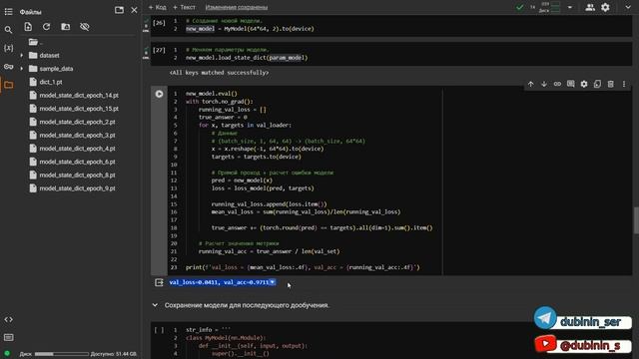Add a new text cell
Screen dimensions: 639x359
point(184,7)
